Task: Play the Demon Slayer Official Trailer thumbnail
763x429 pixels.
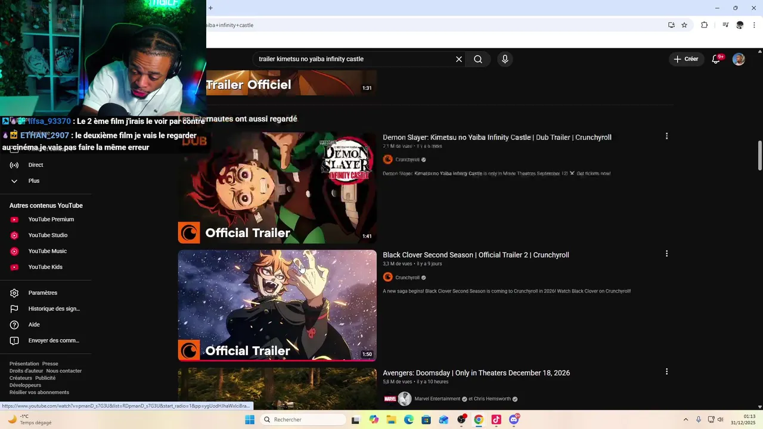Action: coord(277,188)
